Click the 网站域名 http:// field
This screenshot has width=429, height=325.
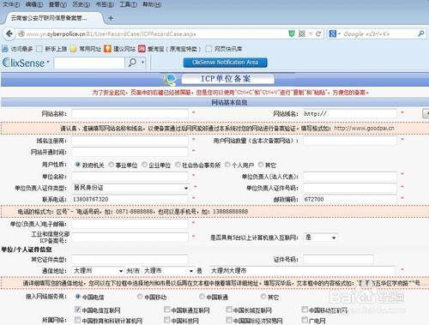pos(350,113)
